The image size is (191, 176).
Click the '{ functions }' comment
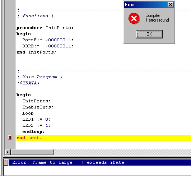[35, 16]
